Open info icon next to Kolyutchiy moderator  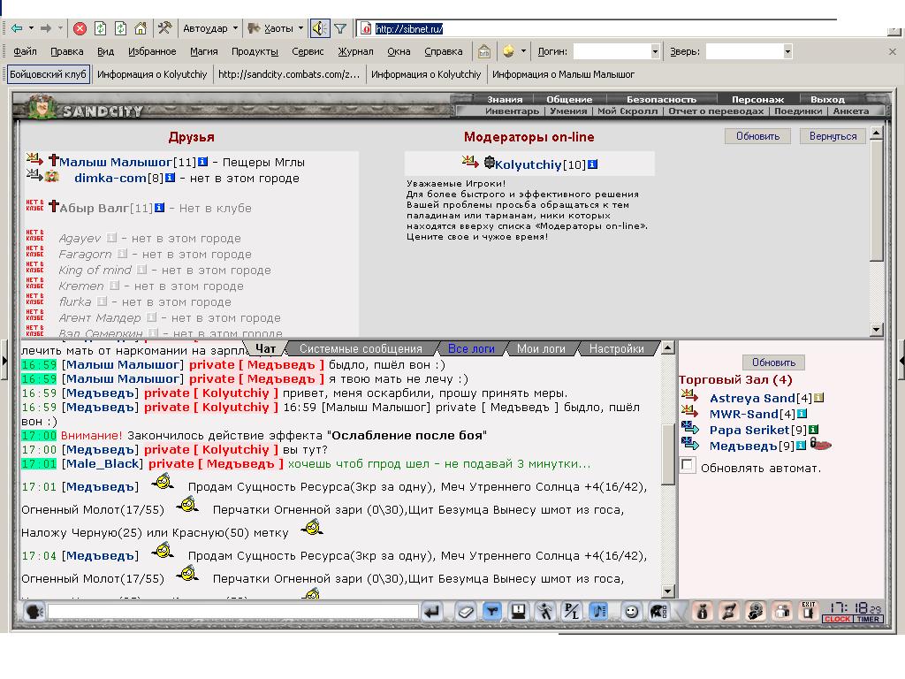pyautogui.click(x=593, y=164)
